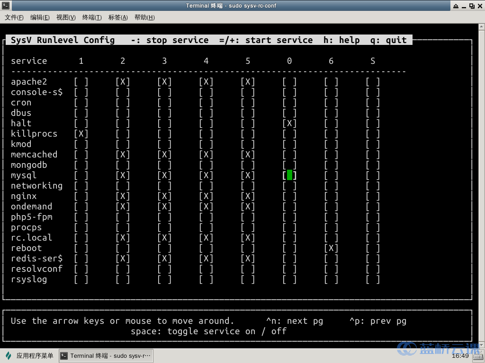Open the 编辑(E) menu
Screen dimensions: 485x363
40,17
